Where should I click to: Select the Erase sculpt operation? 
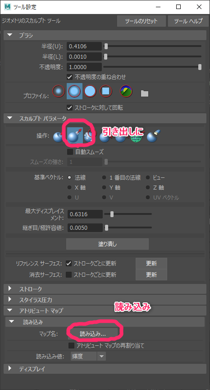[x=154, y=136]
